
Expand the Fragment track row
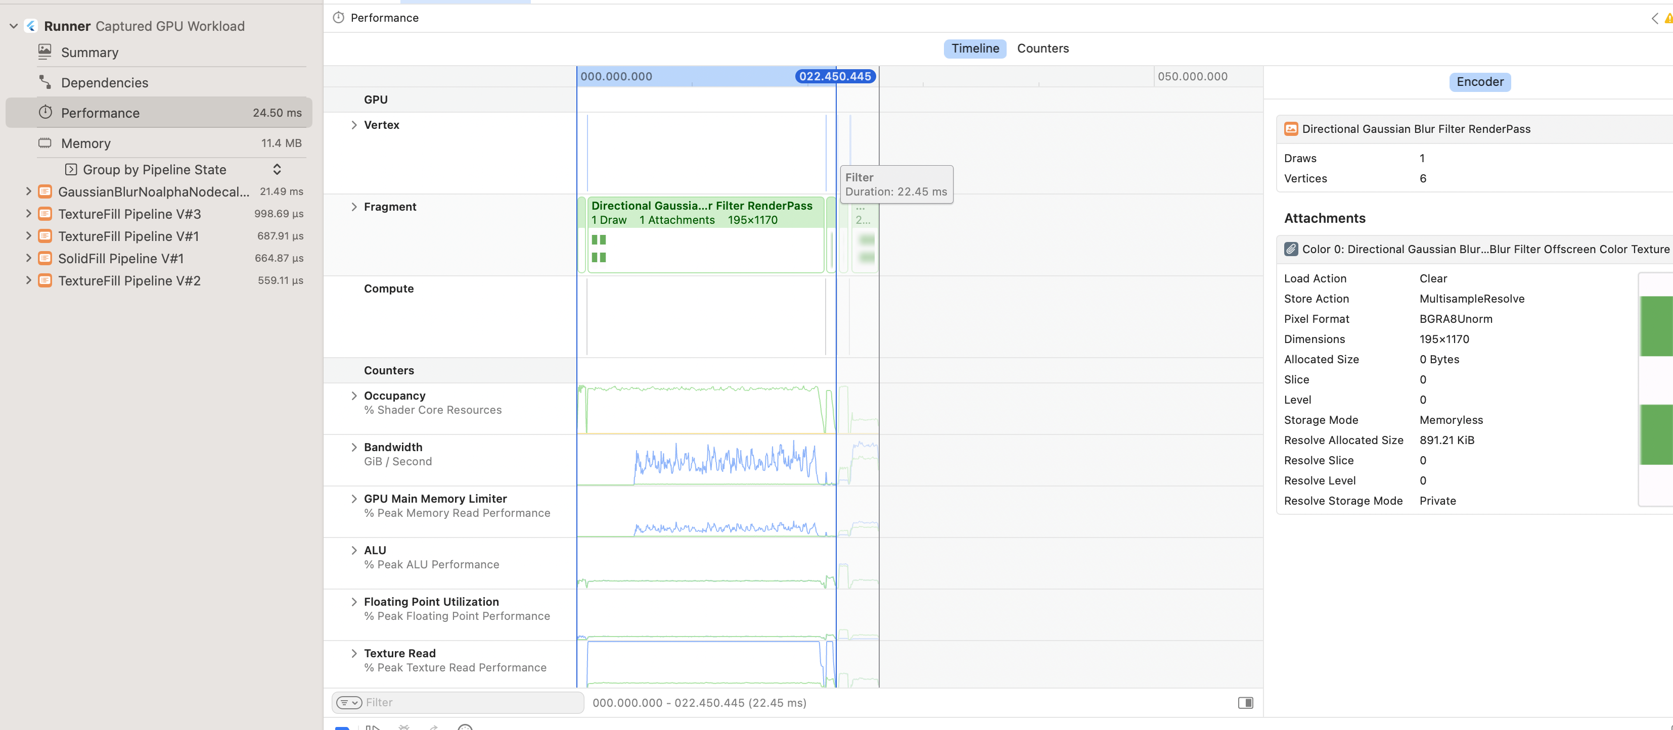[x=354, y=206]
